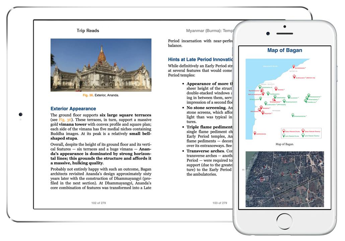Tap the red Lawkananda stupa pin
The image size is (345, 241).
[x=255, y=133]
